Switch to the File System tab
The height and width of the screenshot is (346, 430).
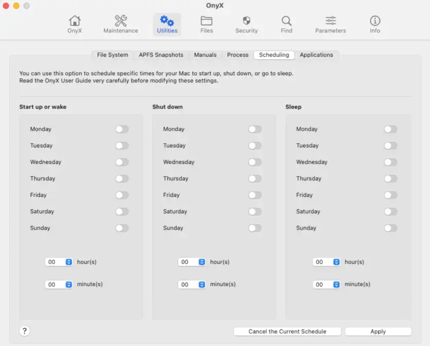point(112,55)
